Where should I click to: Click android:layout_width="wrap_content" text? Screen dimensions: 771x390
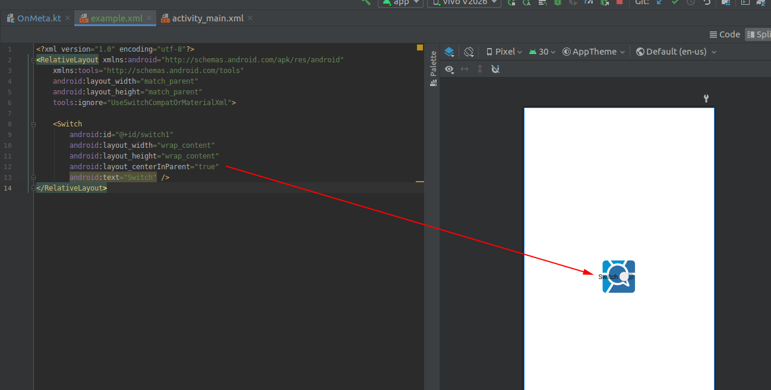tap(142, 145)
